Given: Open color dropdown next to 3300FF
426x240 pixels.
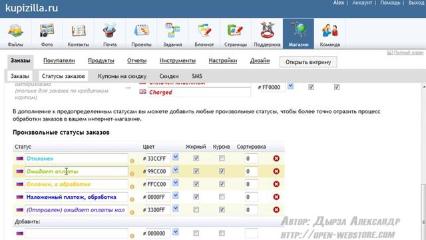Looking at the screenshot, I should click(x=176, y=208).
